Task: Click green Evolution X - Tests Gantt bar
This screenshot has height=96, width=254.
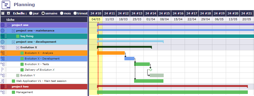Action: [142, 64]
